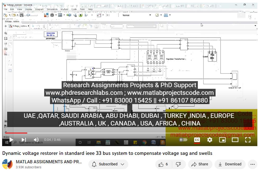
Task: Open MATLAB ASSIGNMENTS channel page
Action: coord(49,162)
